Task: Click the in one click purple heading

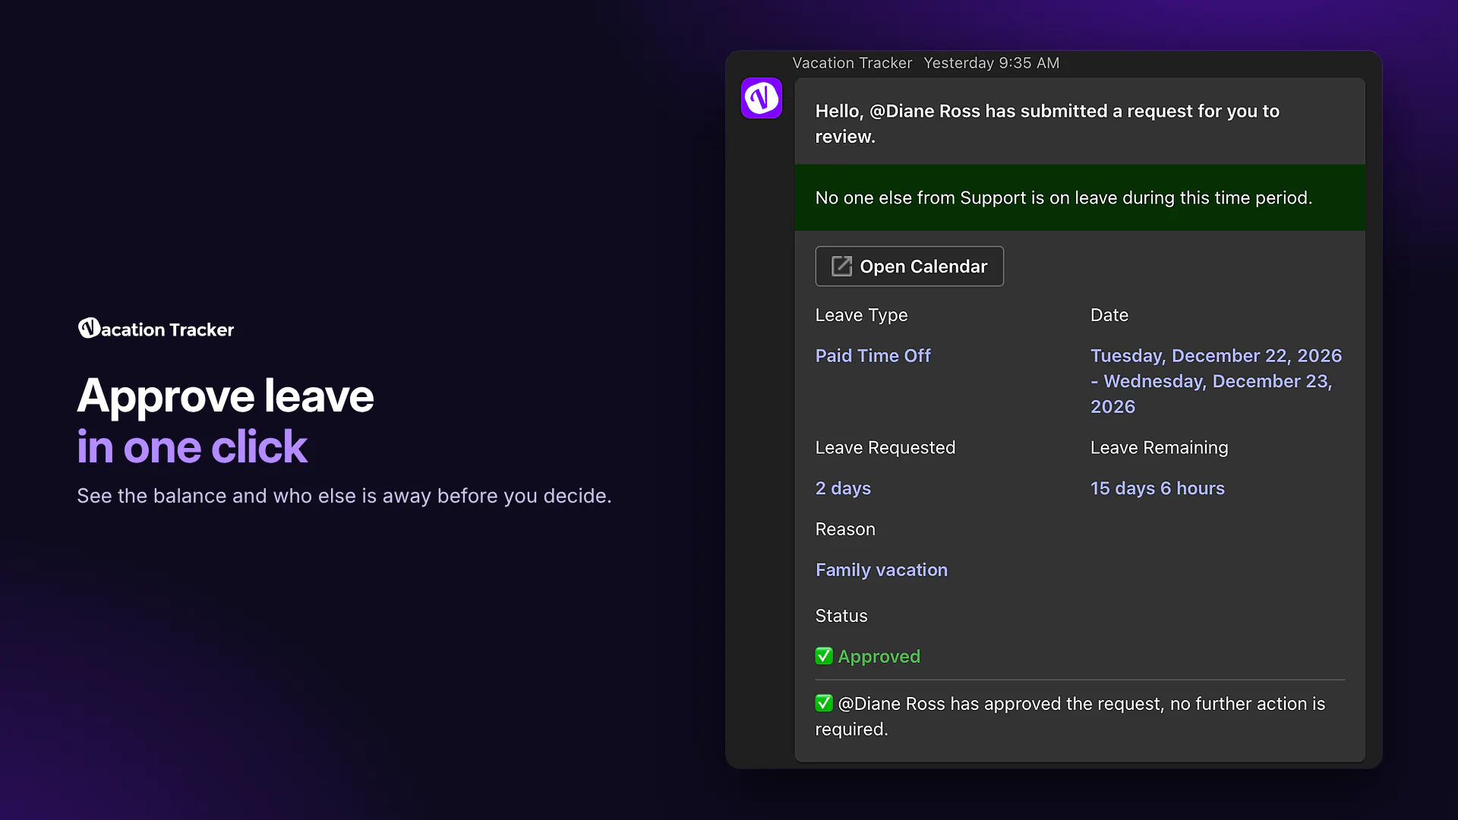Action: (x=192, y=447)
